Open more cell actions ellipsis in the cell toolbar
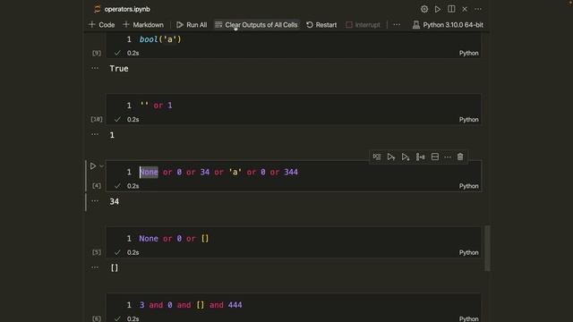The image size is (573, 322). coord(448,157)
